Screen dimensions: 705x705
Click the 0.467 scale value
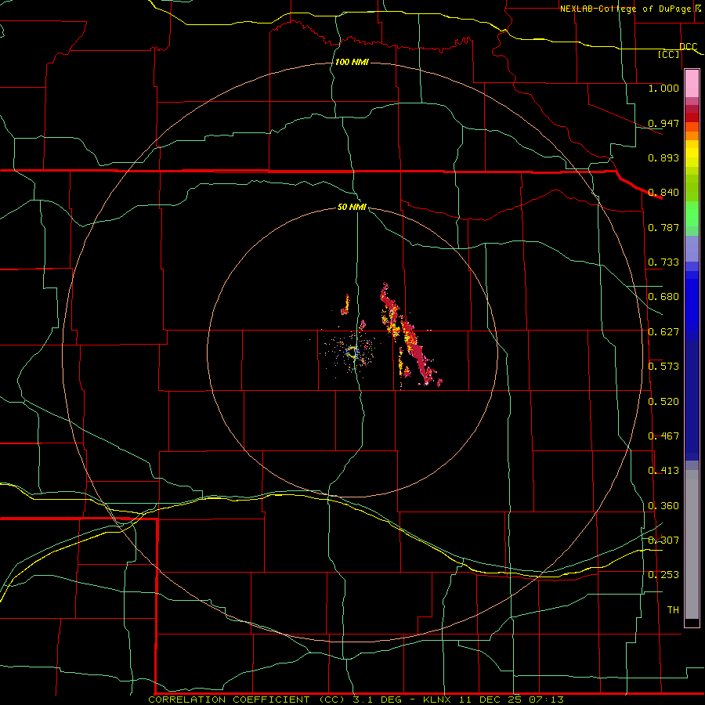(x=663, y=436)
